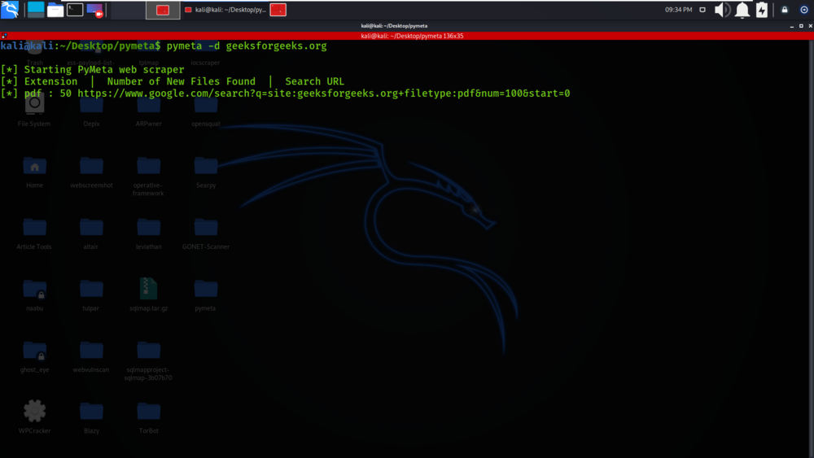Viewport: 814px width, 458px height.
Task: Select the WPCracker gear icon on desktop
Action: (x=34, y=417)
